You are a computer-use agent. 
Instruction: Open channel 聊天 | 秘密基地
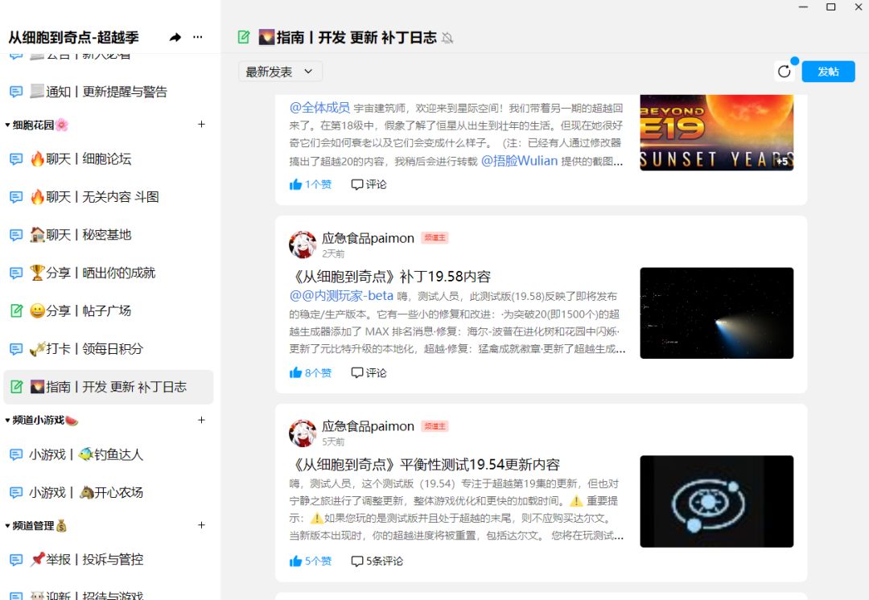pos(108,235)
